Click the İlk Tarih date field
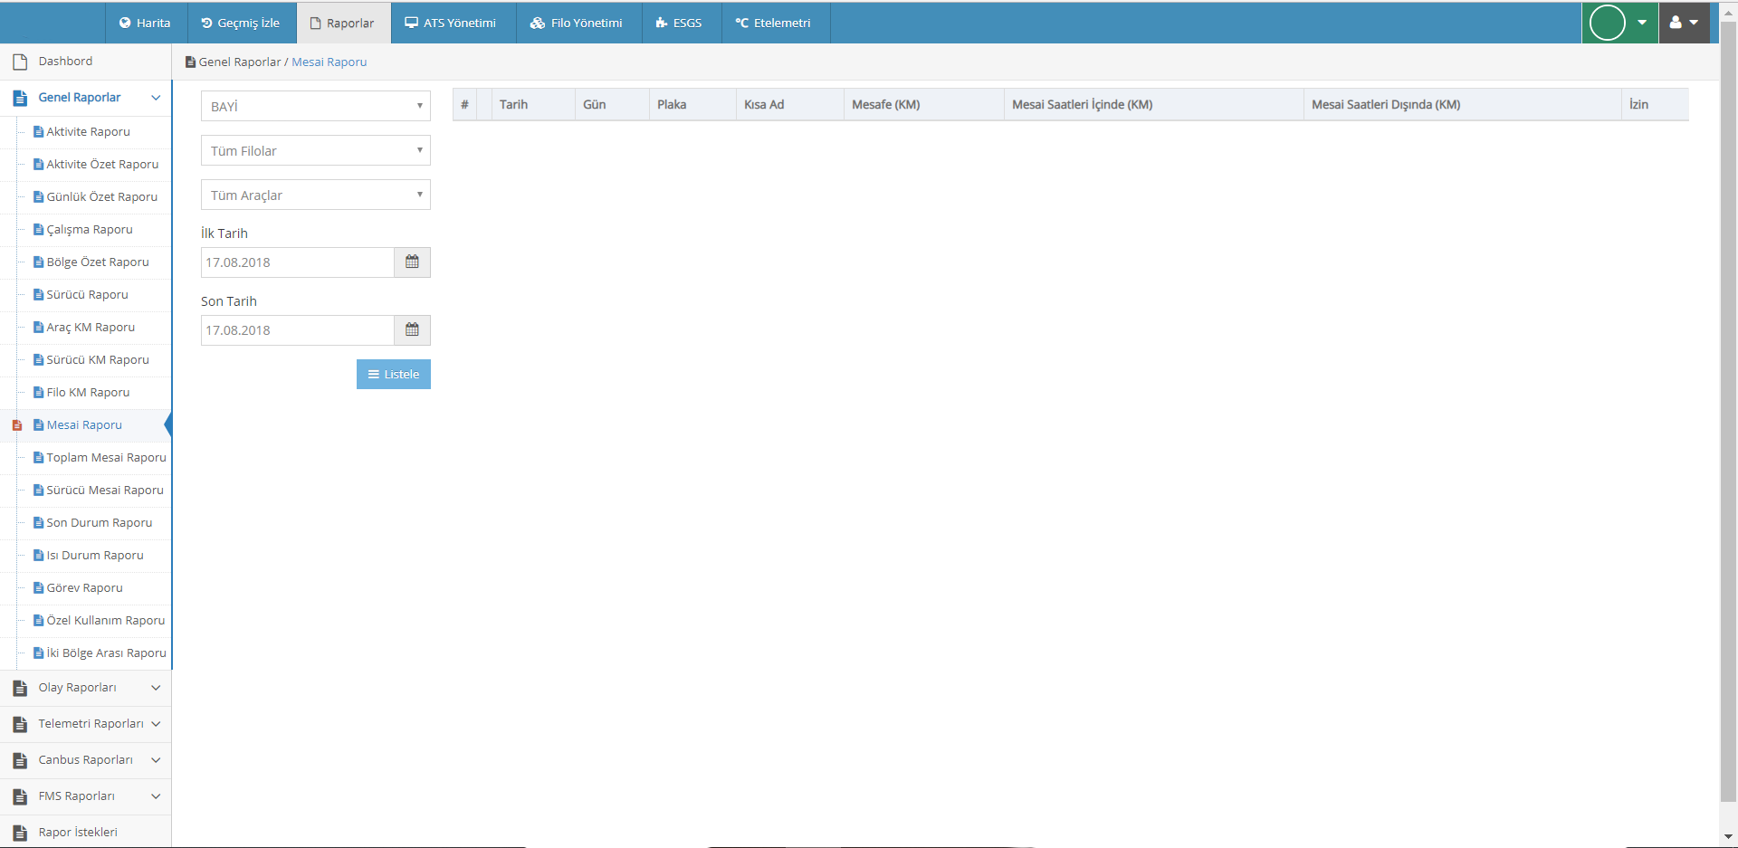This screenshot has height=848, width=1738. click(x=298, y=262)
